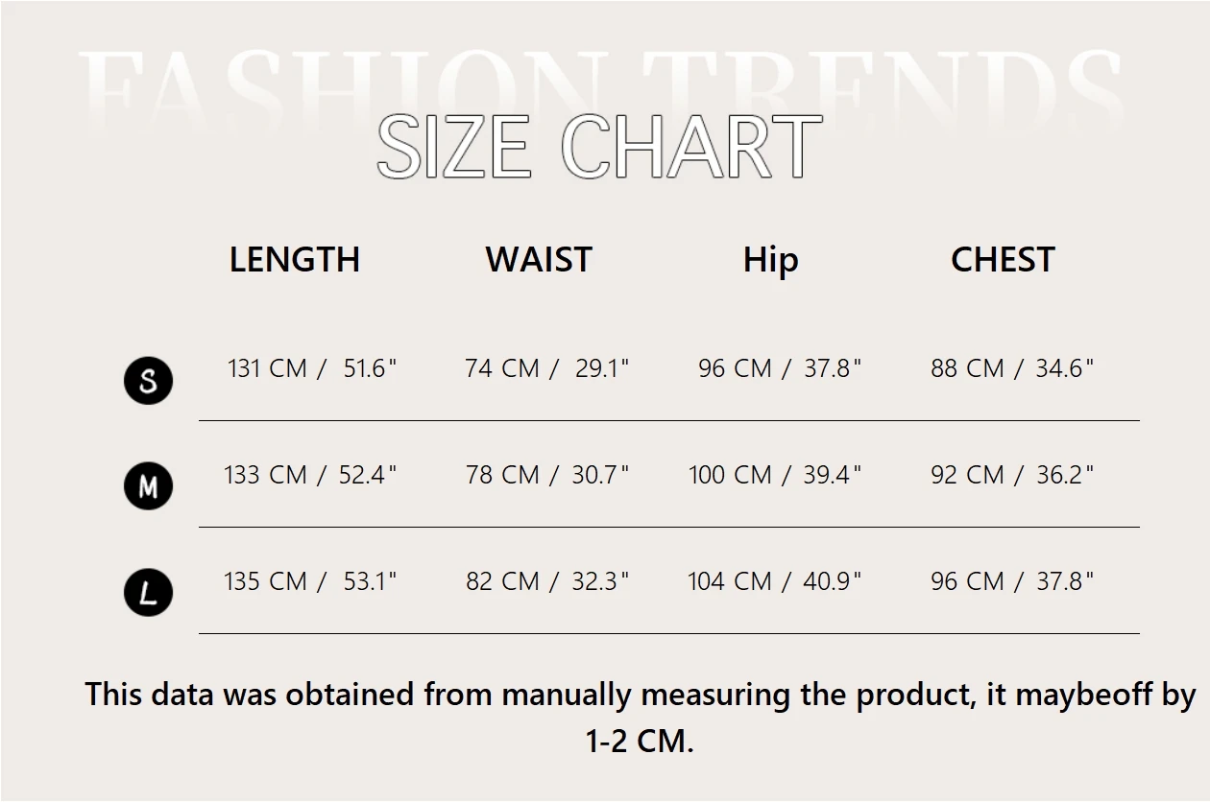Select the Hip column header

(x=770, y=260)
